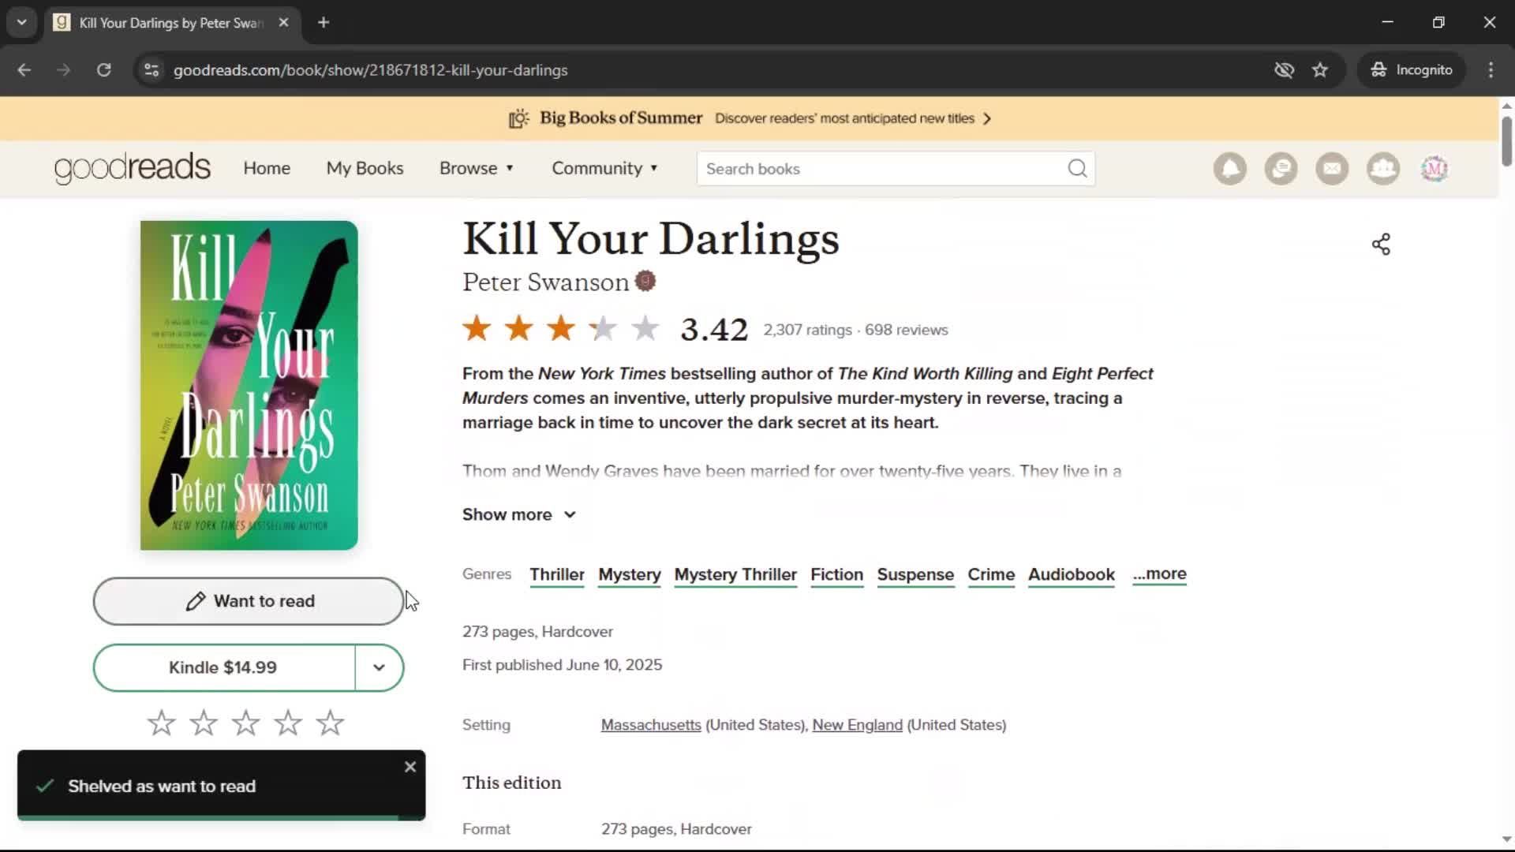Click the Incognito indicator
This screenshot has height=852, width=1515.
tap(1411, 70)
